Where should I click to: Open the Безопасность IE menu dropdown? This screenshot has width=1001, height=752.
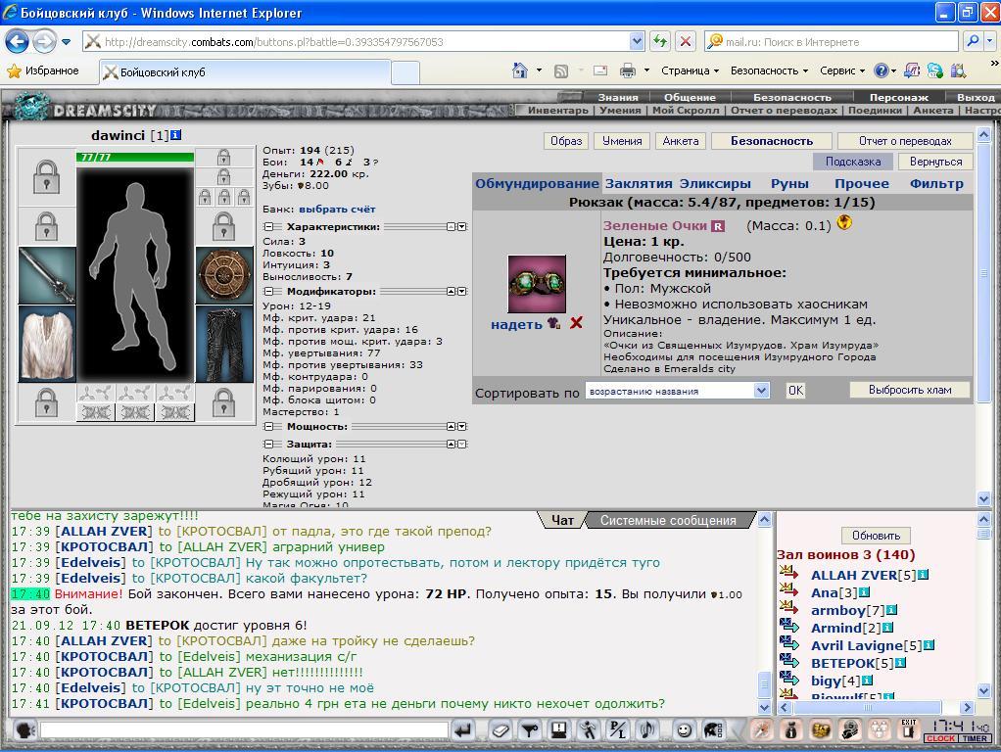coord(769,70)
